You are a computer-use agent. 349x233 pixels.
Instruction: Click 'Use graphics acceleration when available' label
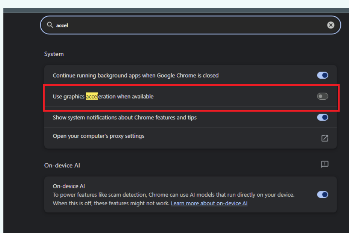[x=103, y=96]
